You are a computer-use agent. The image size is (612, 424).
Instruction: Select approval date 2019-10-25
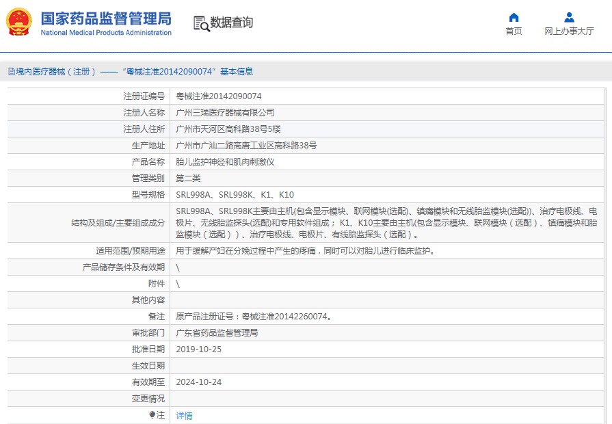click(x=199, y=349)
